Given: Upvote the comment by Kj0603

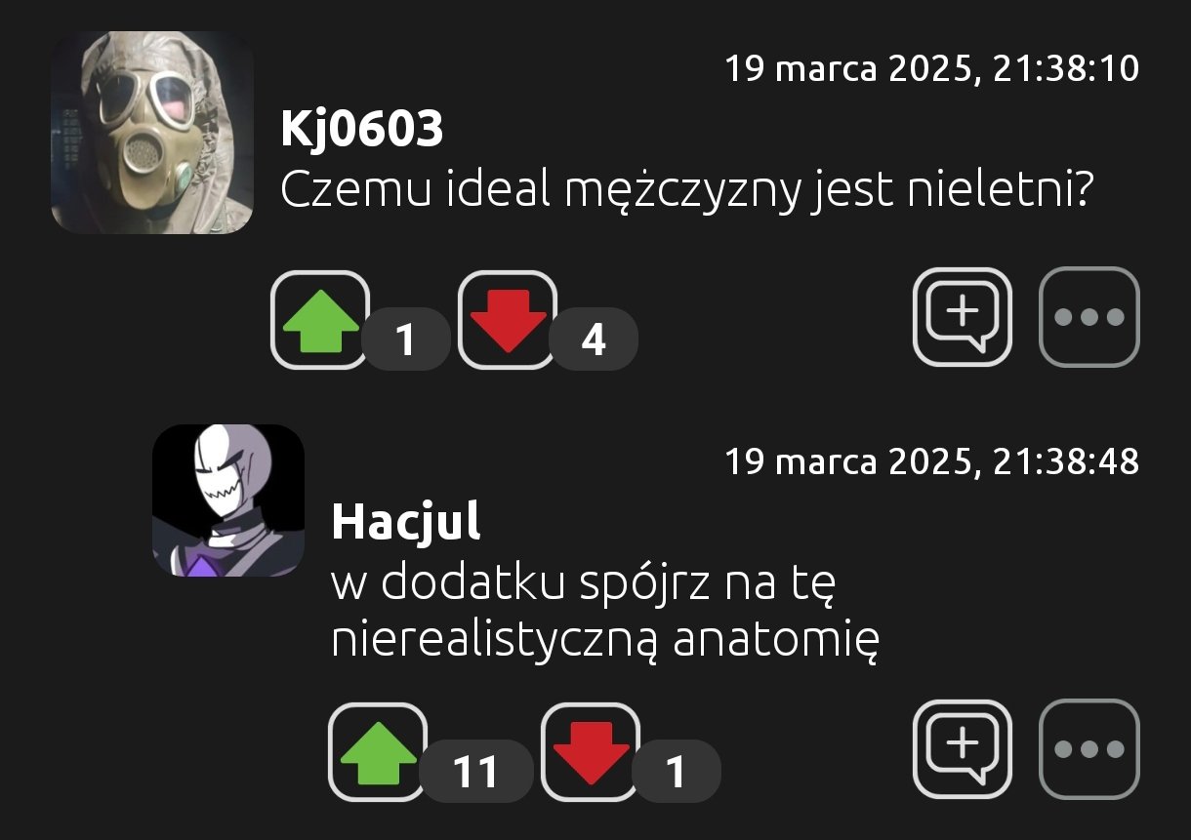Looking at the screenshot, I should coord(320,320).
